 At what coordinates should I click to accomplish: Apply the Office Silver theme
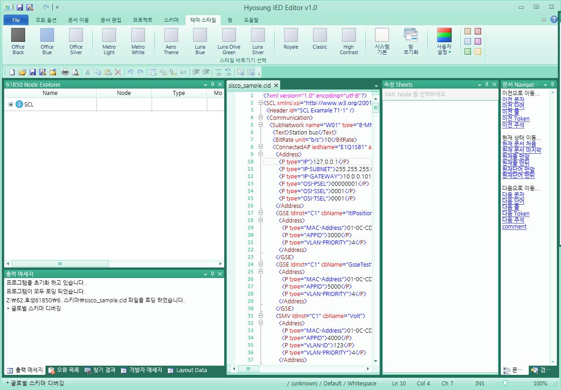(x=76, y=41)
